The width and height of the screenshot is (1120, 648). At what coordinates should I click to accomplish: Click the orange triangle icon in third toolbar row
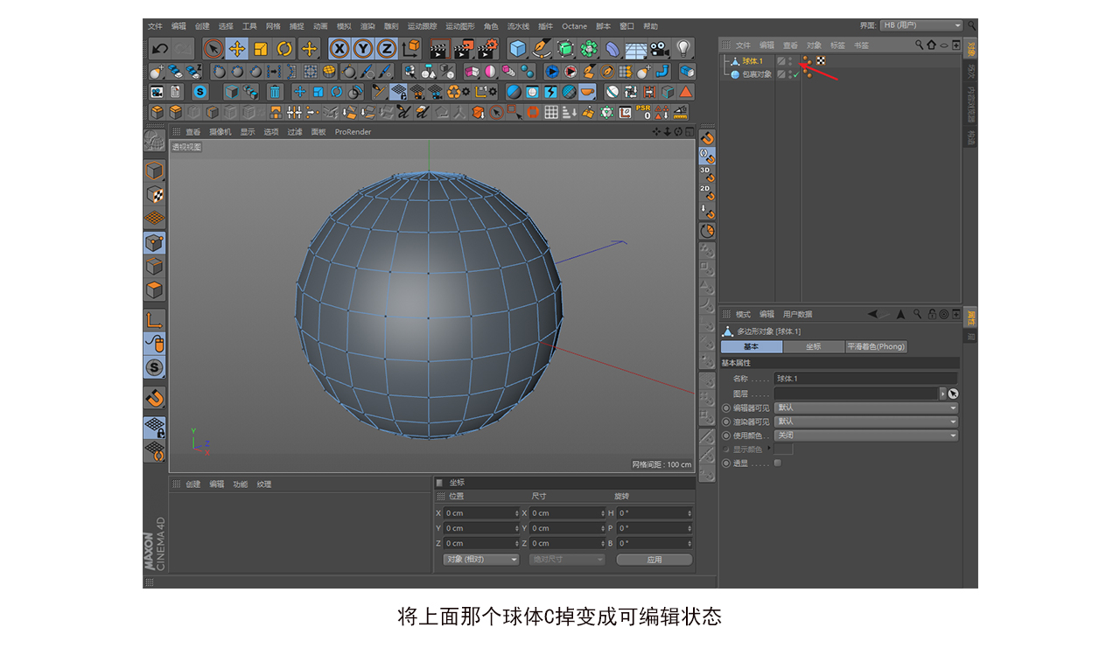(685, 92)
